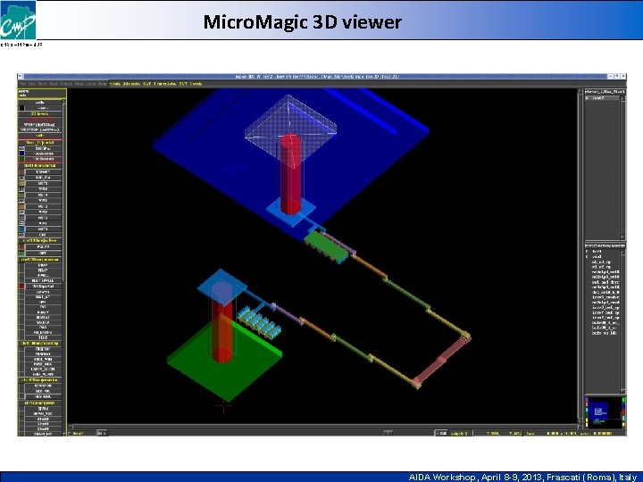
Task: Select the PAD layer name button
Action: tap(43, 327)
